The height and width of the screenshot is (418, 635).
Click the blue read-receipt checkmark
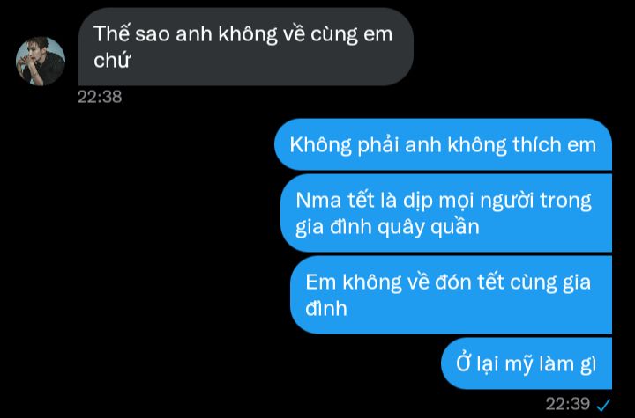(x=604, y=404)
